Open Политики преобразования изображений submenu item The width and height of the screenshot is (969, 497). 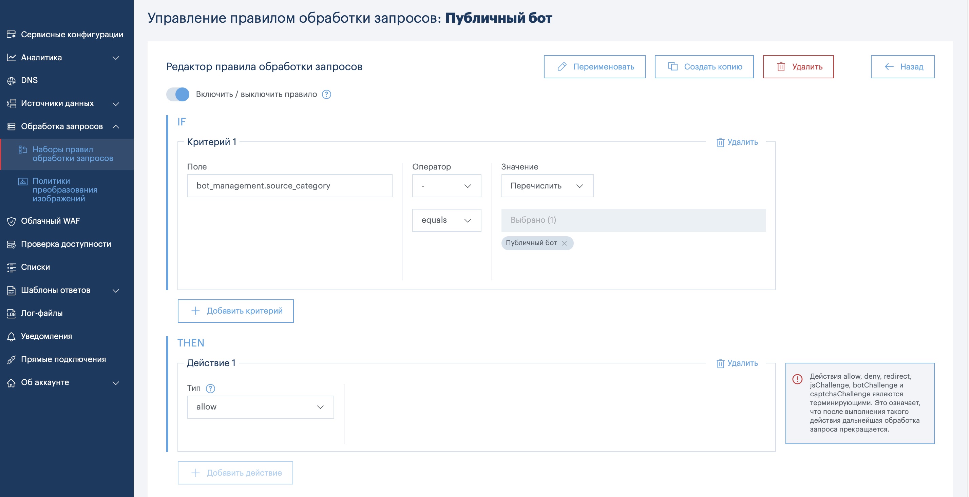click(x=65, y=190)
